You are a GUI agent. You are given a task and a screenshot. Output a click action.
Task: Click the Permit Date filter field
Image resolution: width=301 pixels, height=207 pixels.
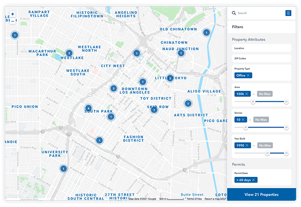pyautogui.click(x=261, y=177)
